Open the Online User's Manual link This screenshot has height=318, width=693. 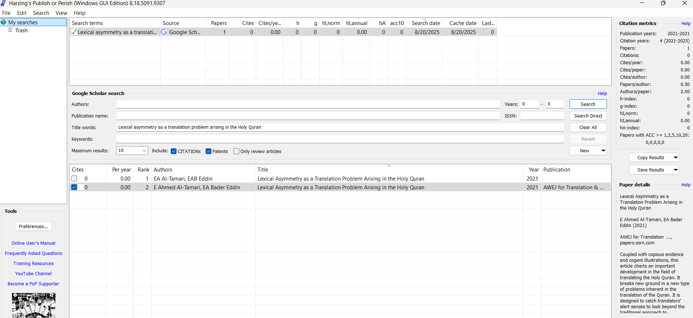(33, 243)
